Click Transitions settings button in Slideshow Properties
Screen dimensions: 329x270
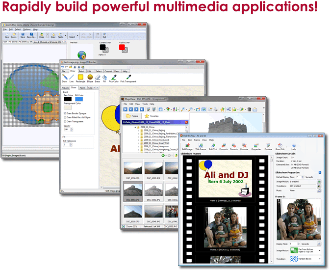(319, 186)
